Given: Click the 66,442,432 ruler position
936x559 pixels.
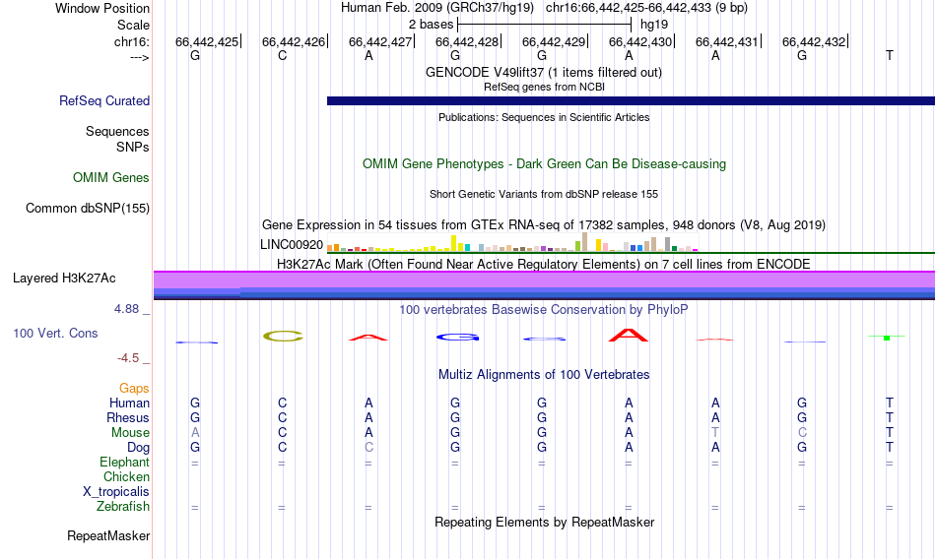Looking at the screenshot, I should coord(814,41).
